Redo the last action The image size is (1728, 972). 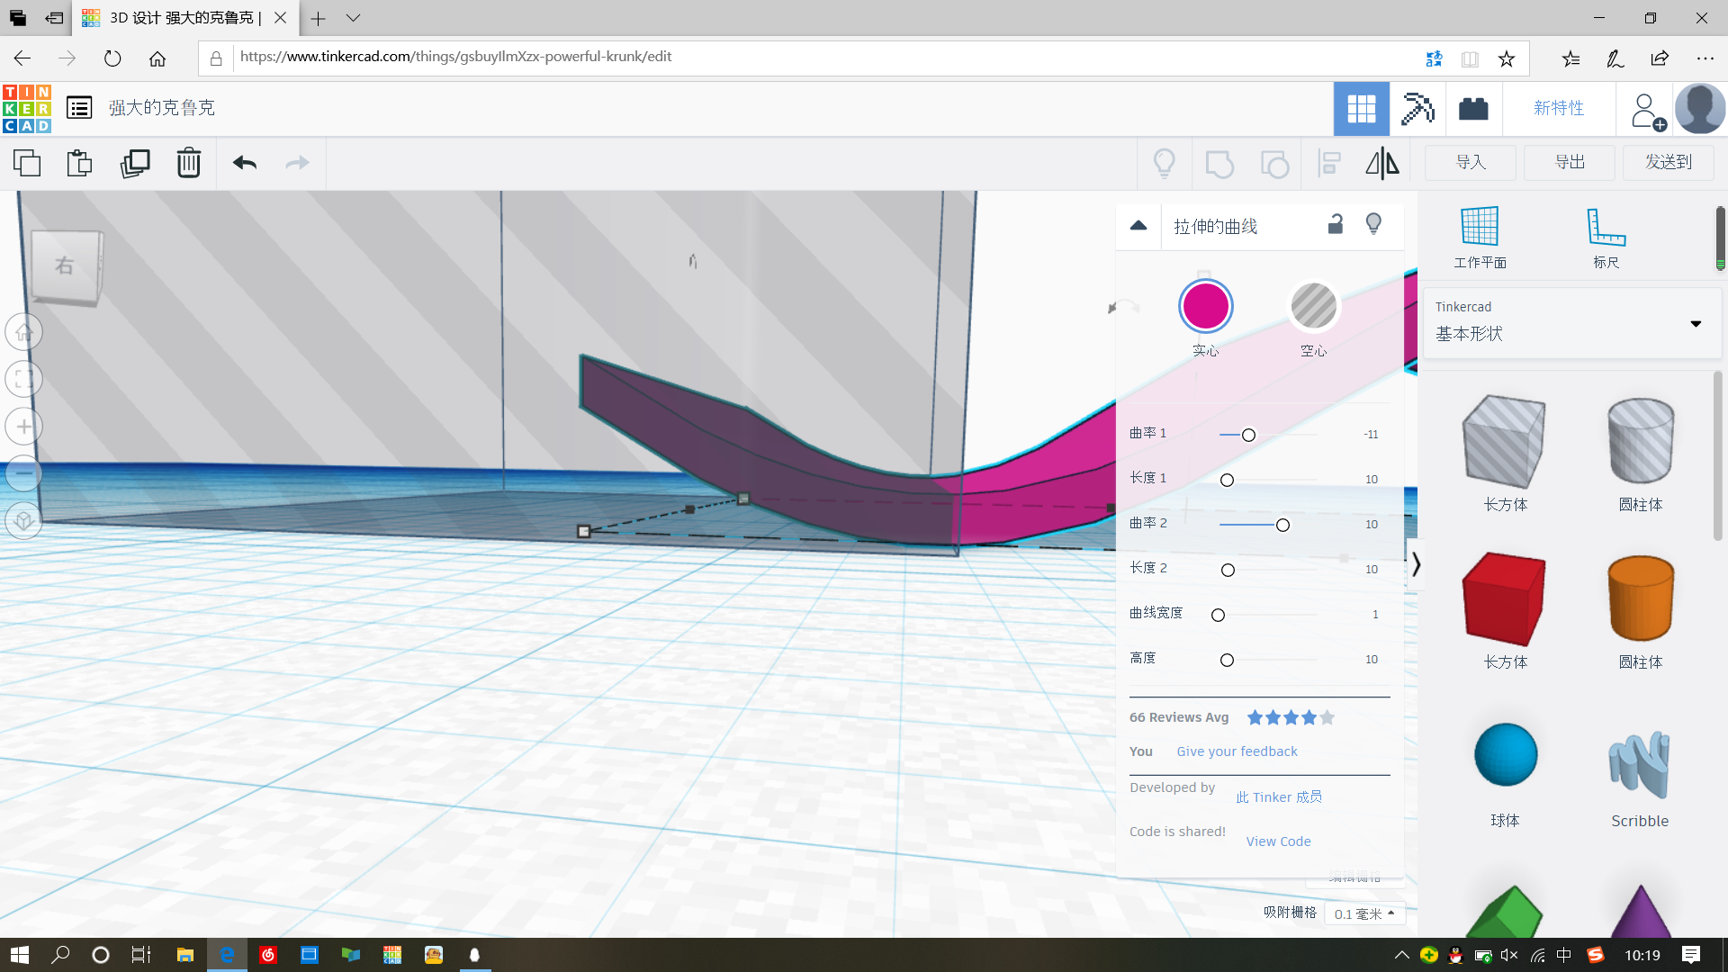point(297,163)
